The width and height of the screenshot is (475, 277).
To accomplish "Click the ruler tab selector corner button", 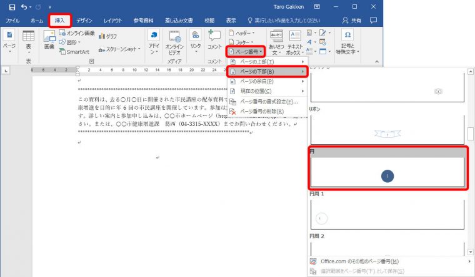I will 6,70.
